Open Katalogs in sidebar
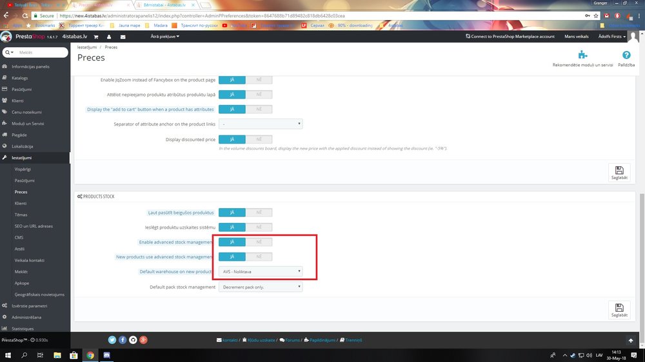Image resolution: width=645 pixels, height=362 pixels. point(20,78)
